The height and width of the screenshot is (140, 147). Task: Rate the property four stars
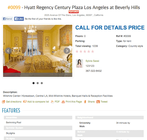coord(89,51)
